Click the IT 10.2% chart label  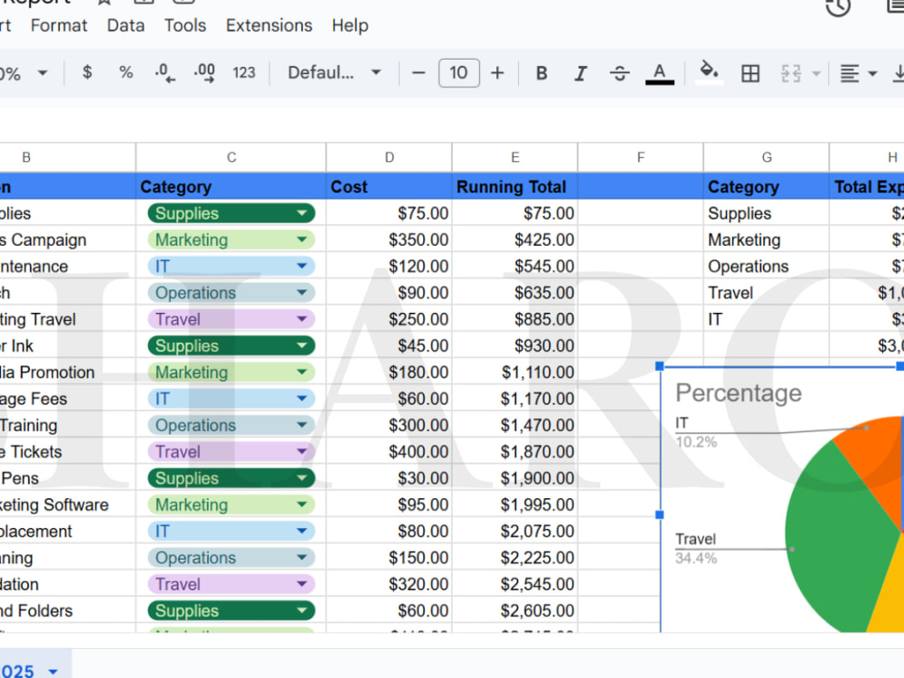(x=696, y=432)
